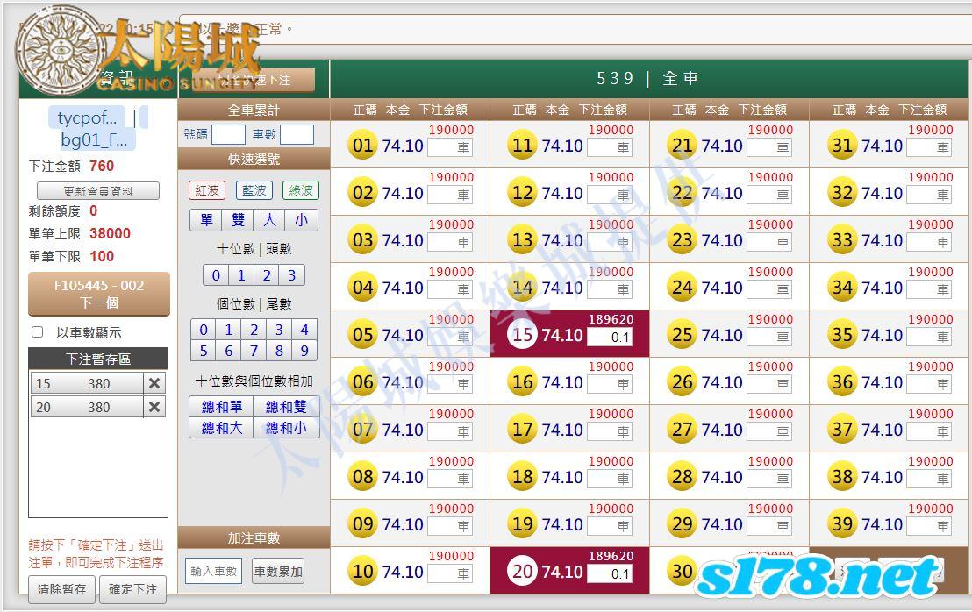Focus the 車數 input box in 全車累計
The height and width of the screenshot is (612, 972).
pos(297,134)
